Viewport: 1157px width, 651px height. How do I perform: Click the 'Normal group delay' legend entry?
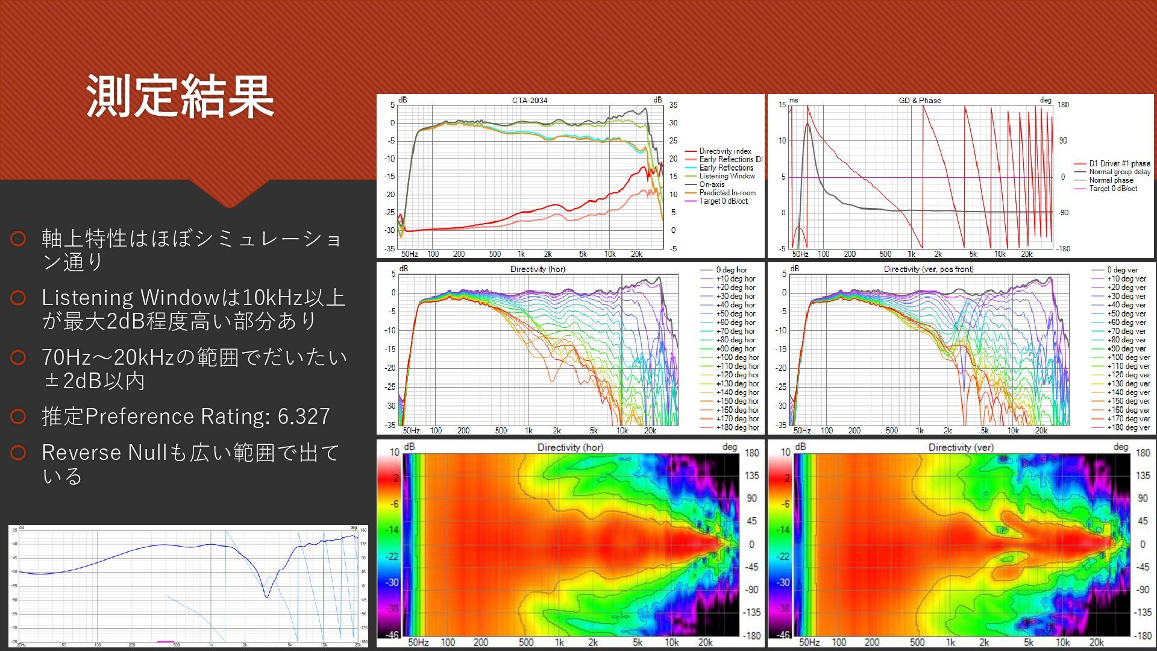click(x=1119, y=172)
